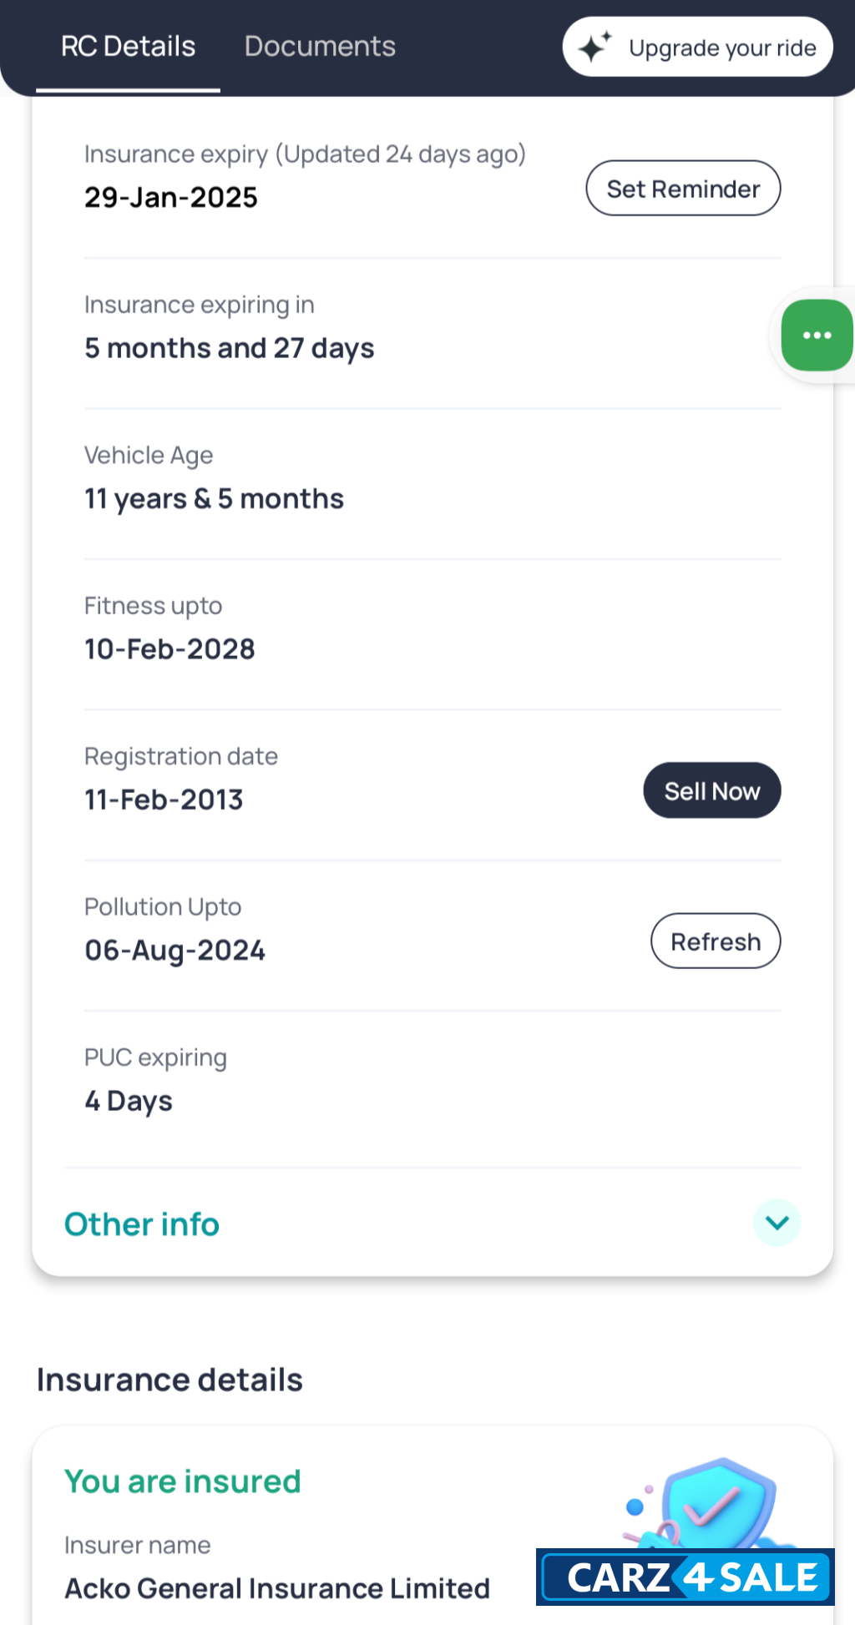855x1625 pixels.
Task: Tap the Sell Now button
Action: 711,790
